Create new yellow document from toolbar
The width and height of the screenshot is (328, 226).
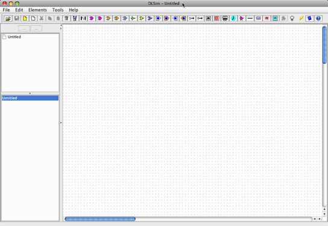(25, 19)
